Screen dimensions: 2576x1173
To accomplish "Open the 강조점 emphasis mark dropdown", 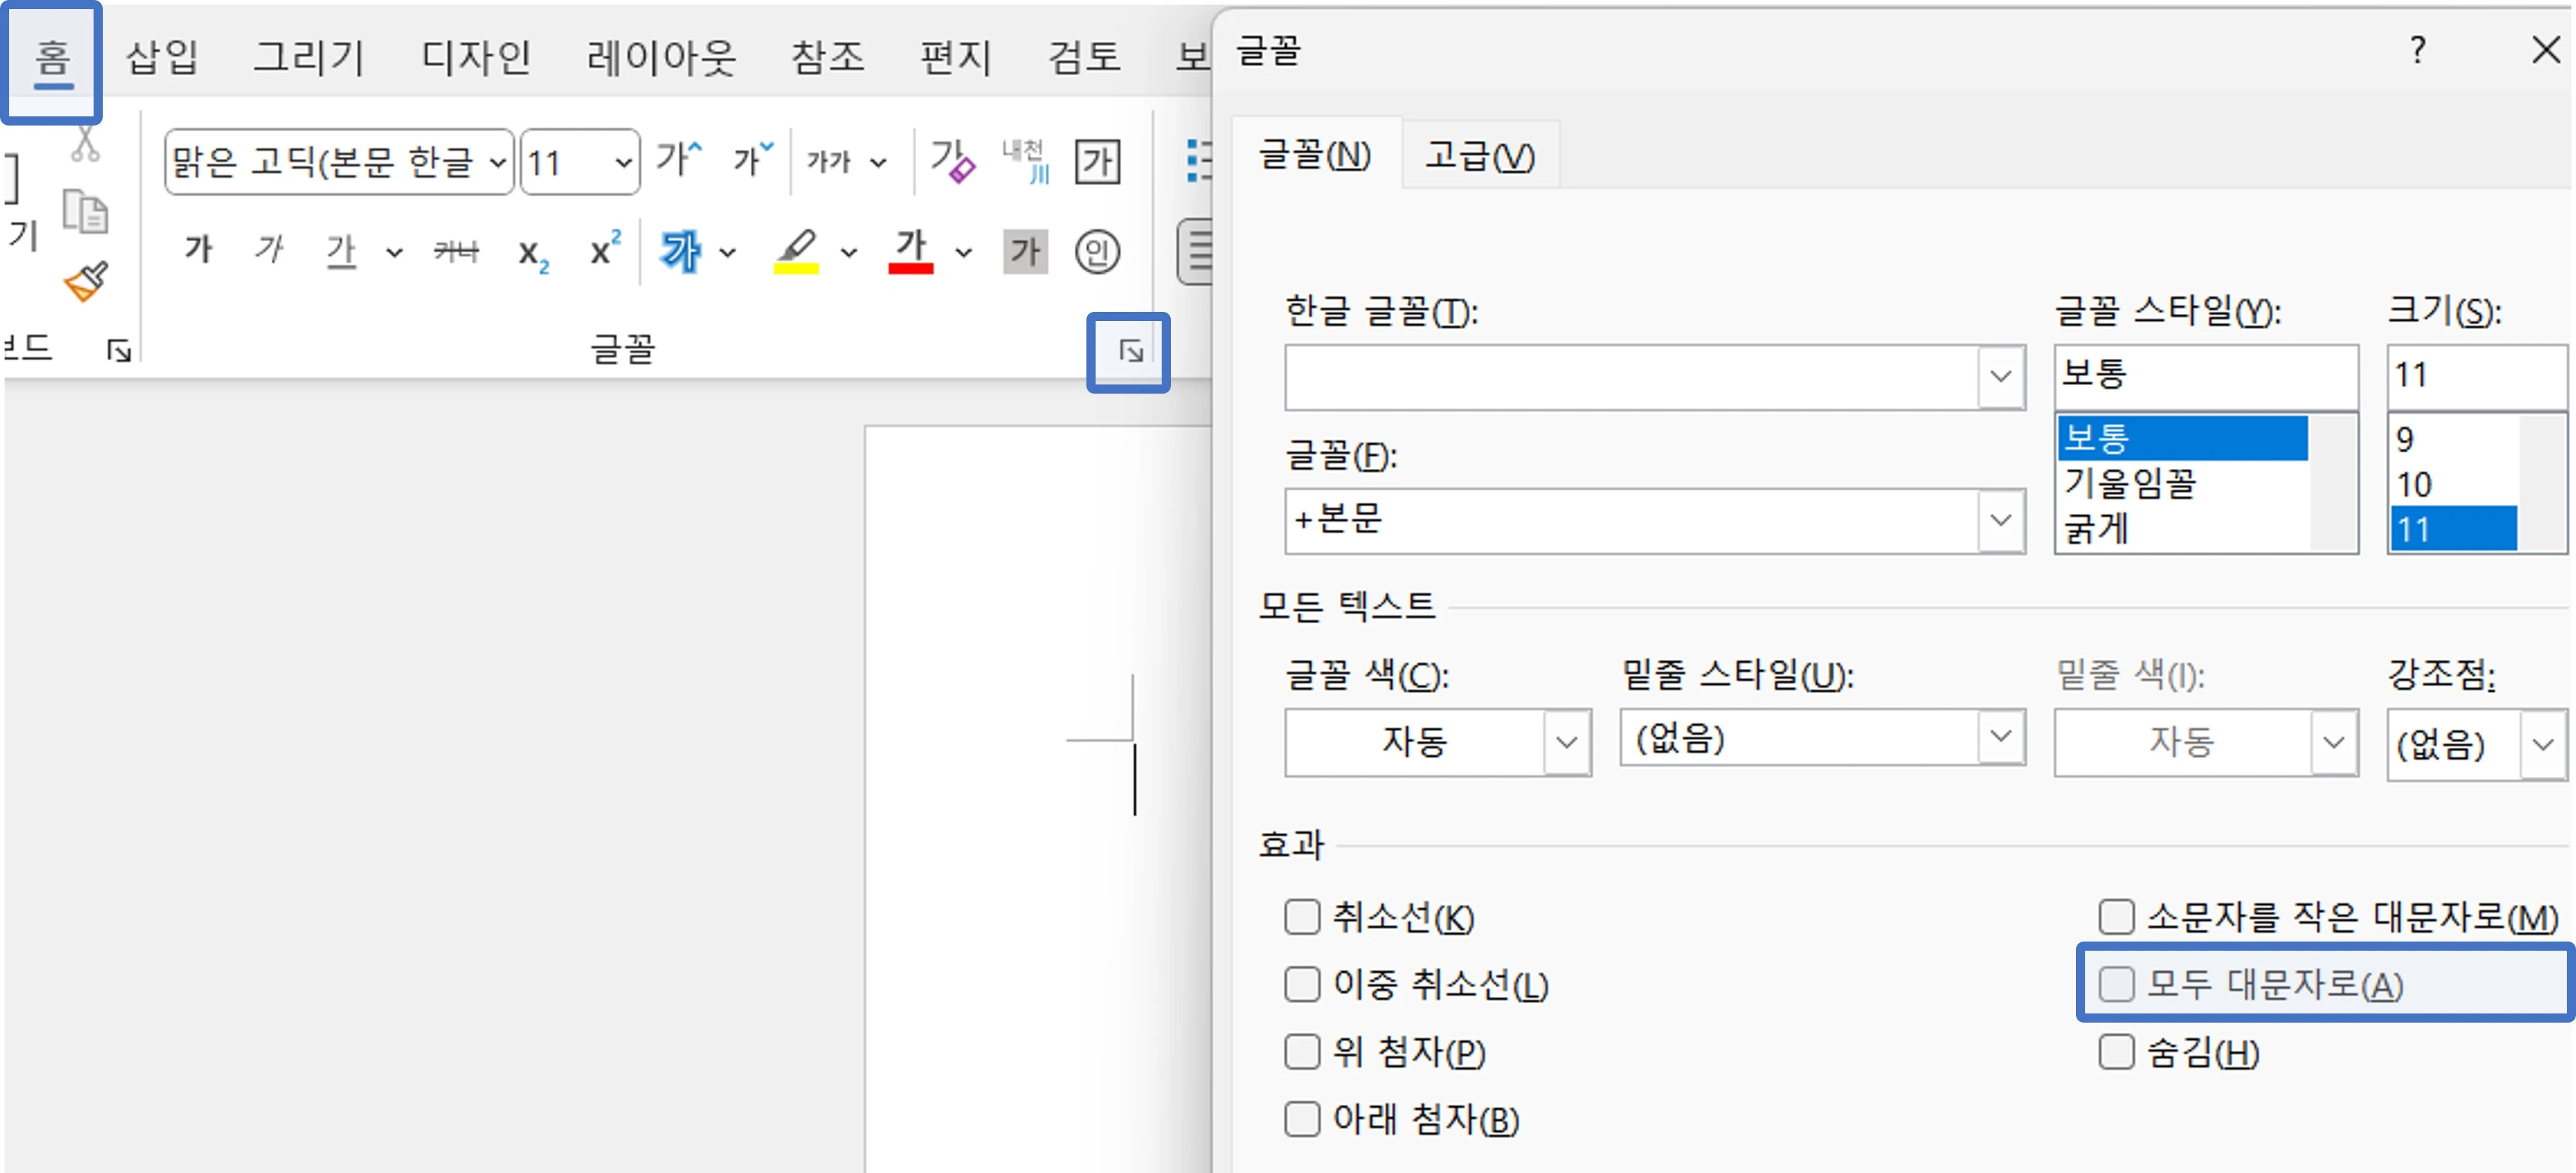I will (x=2543, y=744).
